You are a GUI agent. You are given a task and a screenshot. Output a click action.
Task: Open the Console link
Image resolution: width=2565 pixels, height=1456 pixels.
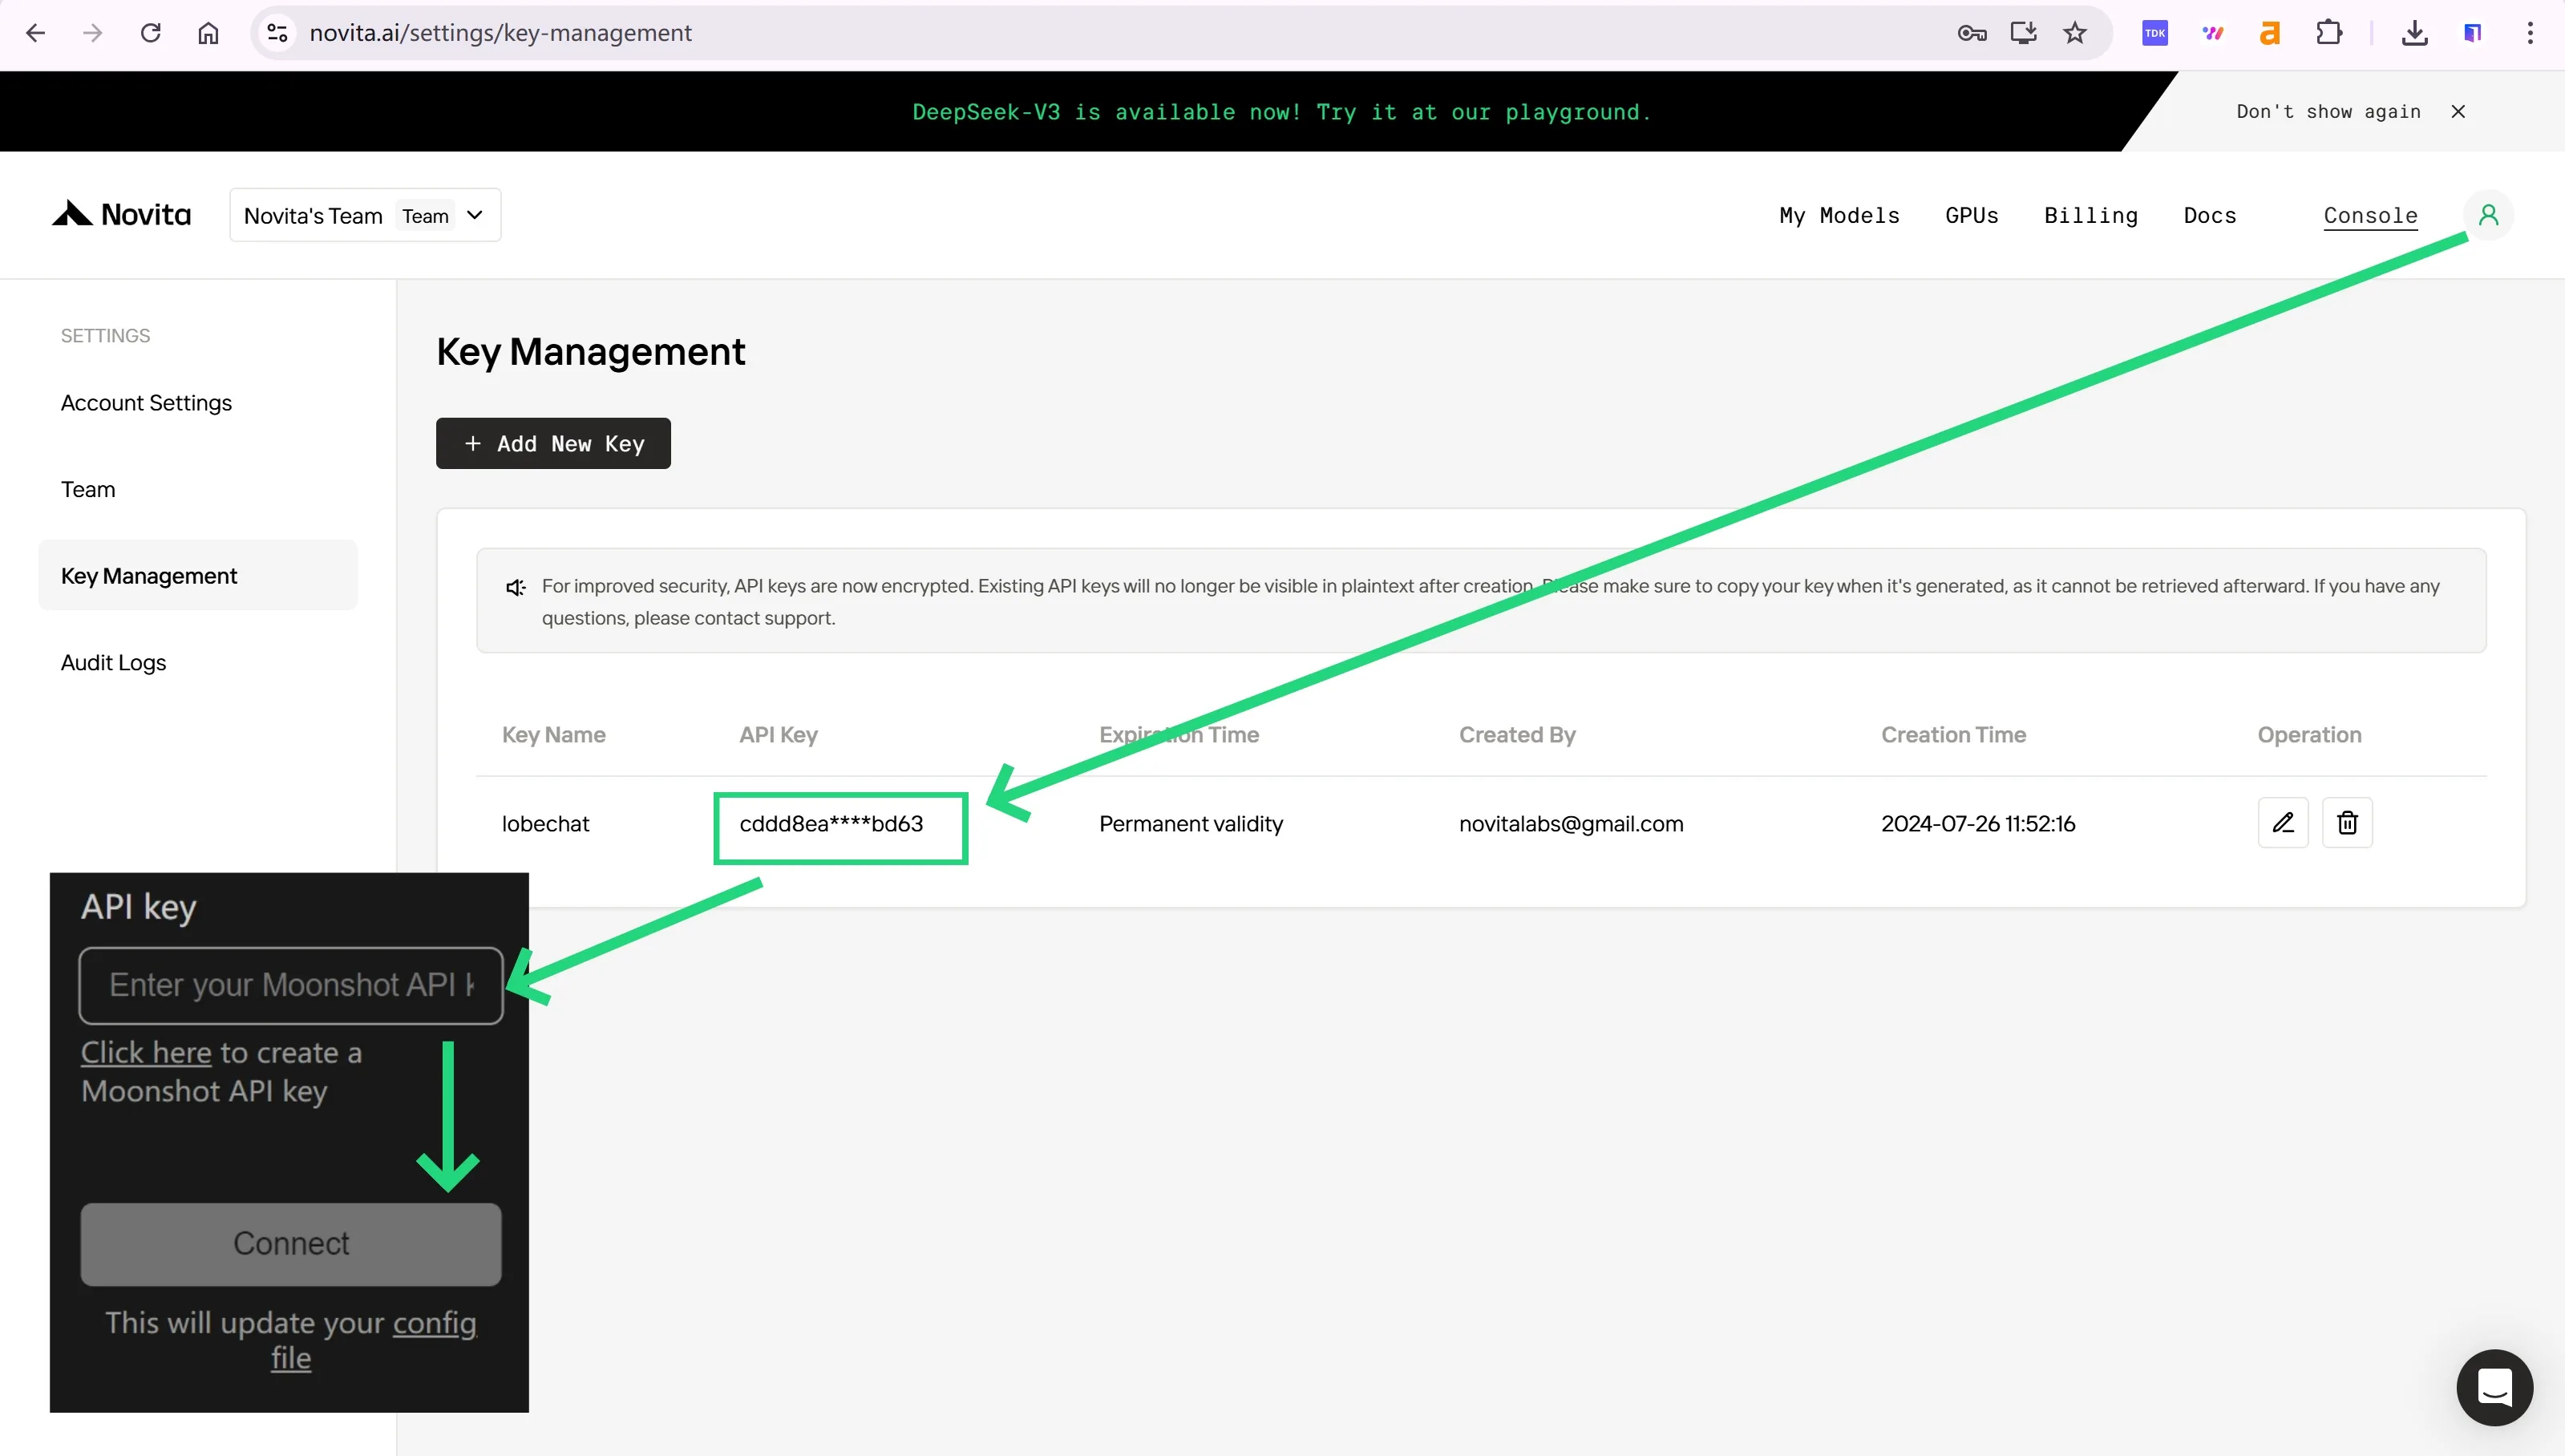coord(2370,215)
